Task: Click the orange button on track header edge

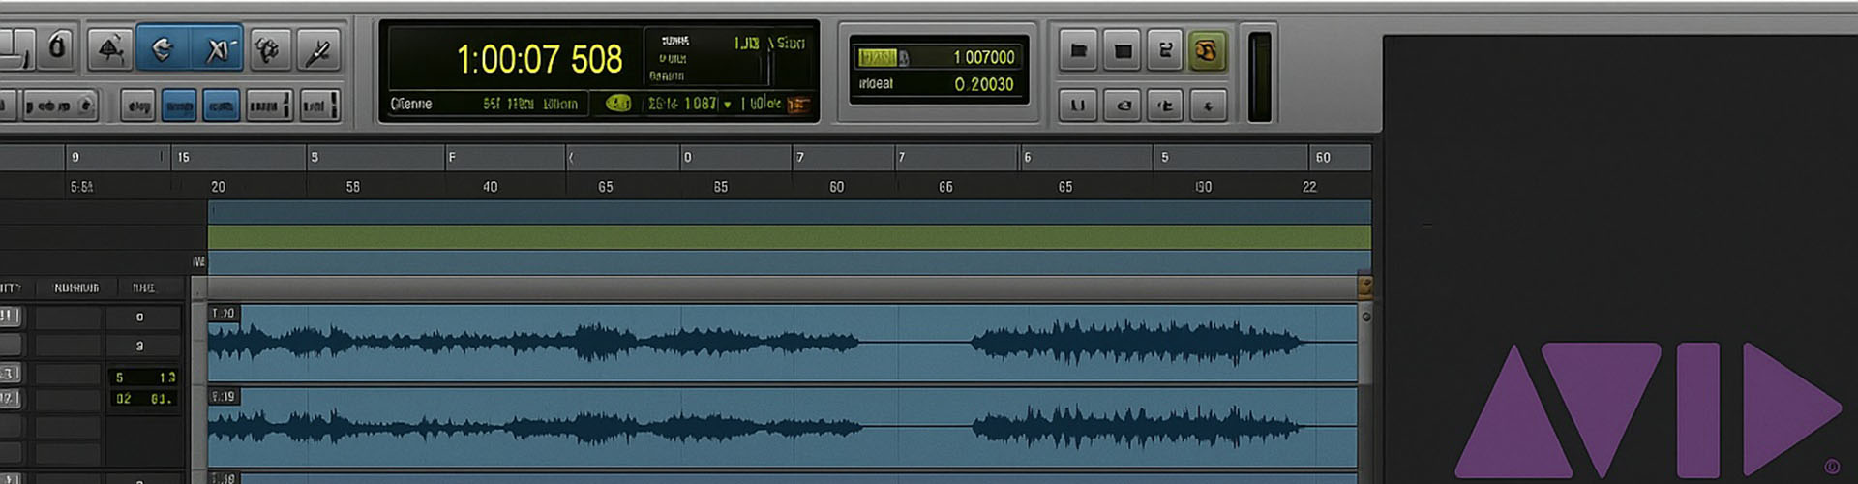Action: tap(1364, 286)
